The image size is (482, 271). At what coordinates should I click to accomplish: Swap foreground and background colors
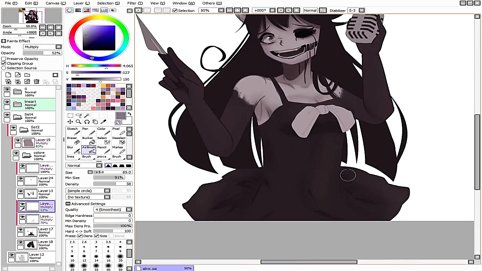coord(129,114)
